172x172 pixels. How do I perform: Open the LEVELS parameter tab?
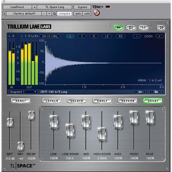52,101
